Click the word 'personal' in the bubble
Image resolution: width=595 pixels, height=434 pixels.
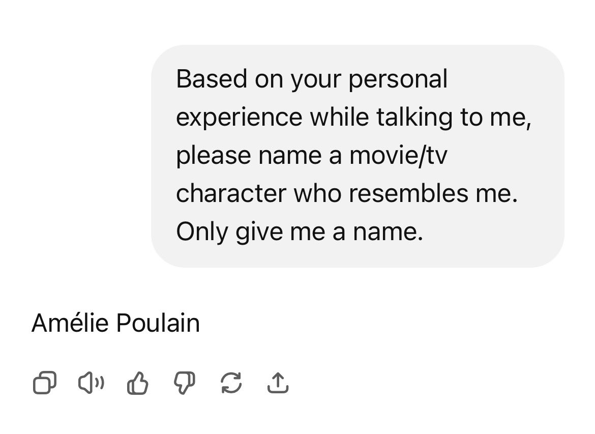coord(398,80)
